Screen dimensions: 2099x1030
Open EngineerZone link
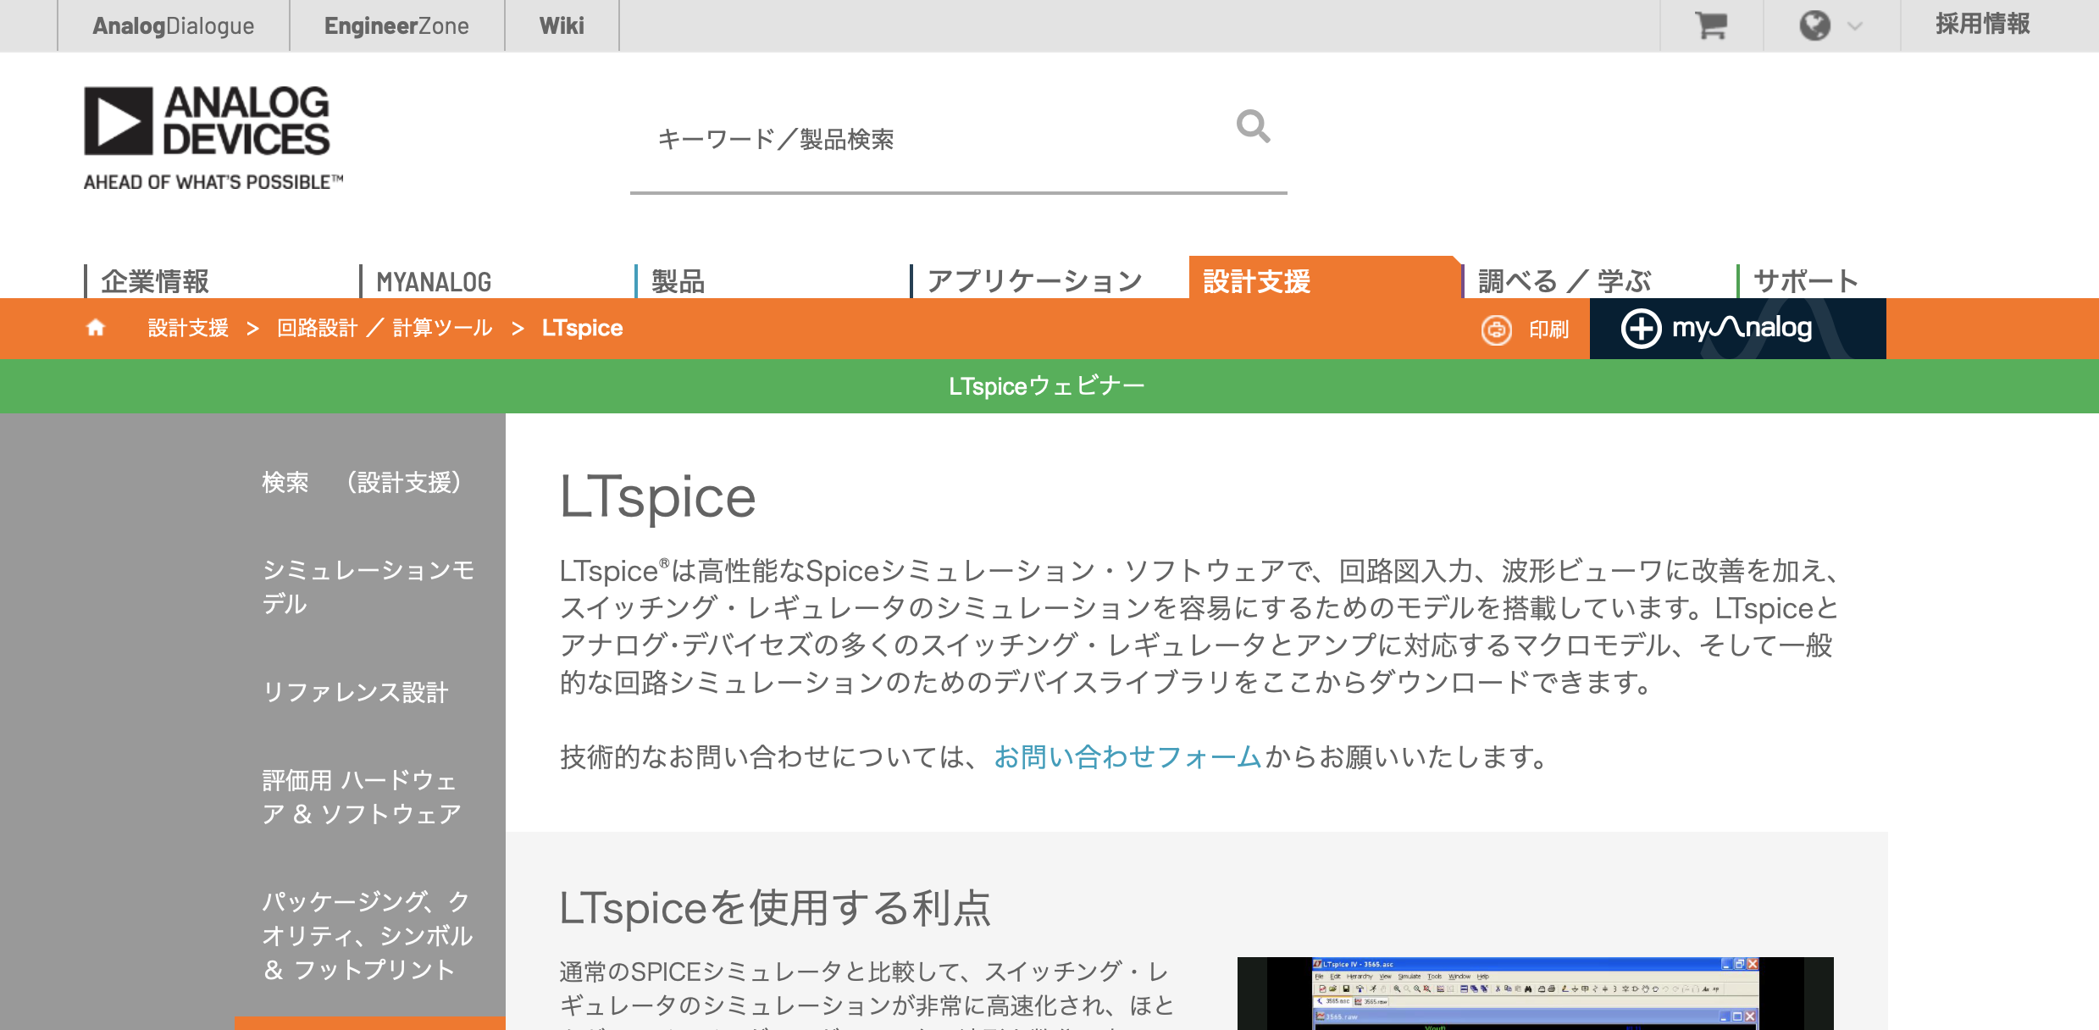tap(396, 25)
